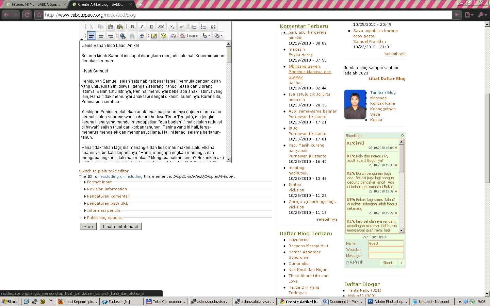Toggle bold formatting in editor toolbar
Image resolution: width=490 pixels, height=306 pixels.
(132, 27)
